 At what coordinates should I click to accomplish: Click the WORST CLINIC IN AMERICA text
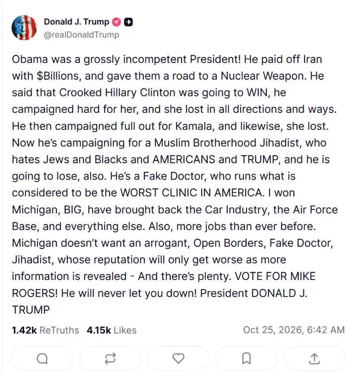tap(192, 193)
